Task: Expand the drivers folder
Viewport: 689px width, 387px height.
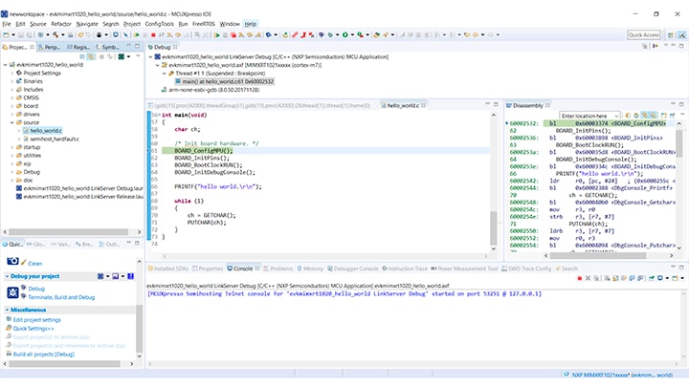Action: click(13, 114)
